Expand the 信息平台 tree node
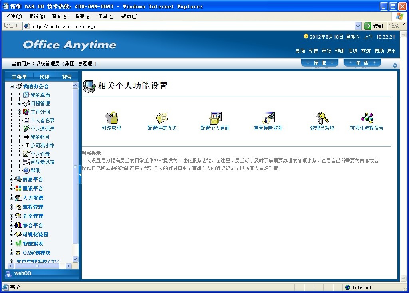The height and width of the screenshot is (293, 409). click(x=12, y=180)
